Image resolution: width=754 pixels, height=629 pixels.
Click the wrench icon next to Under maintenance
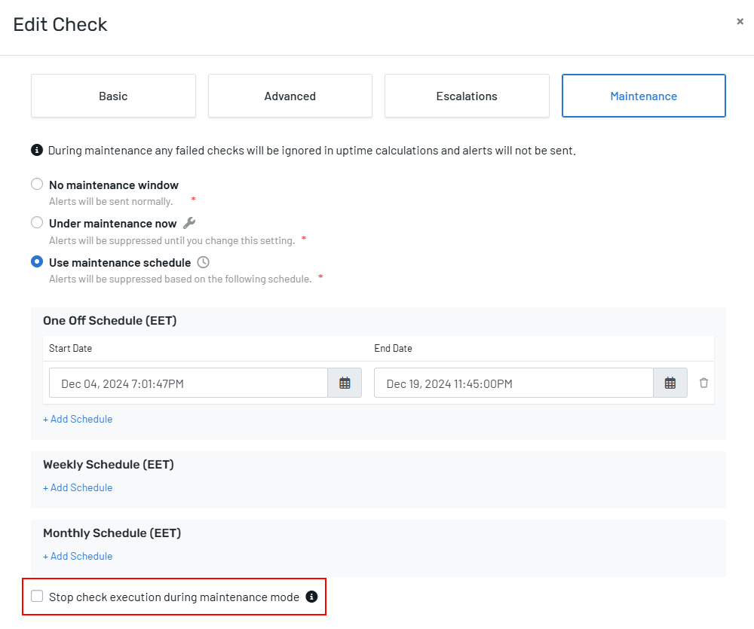[189, 223]
